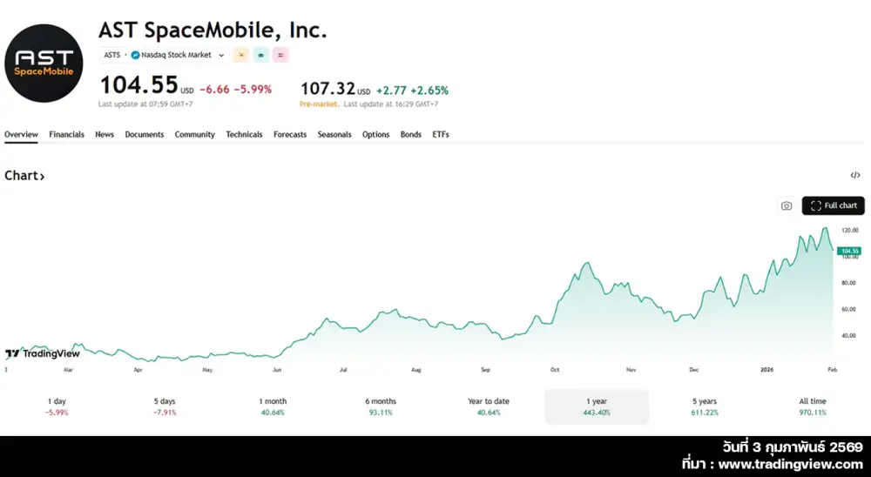Open the Technicals tab
Viewport: 871px width, 477px height.
[x=244, y=135]
